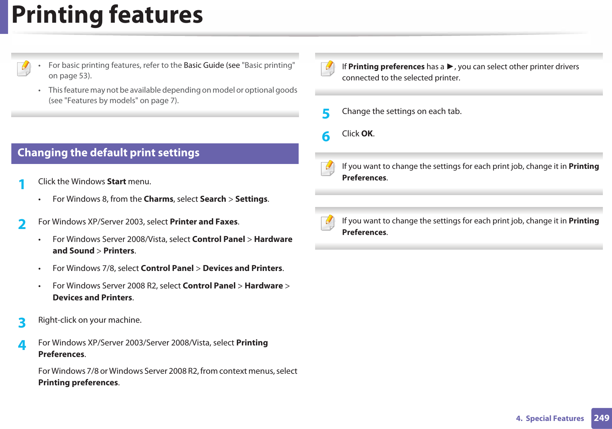Click the "Printing features" page title
Image resolution: width=612 pixels, height=429 pixels.
click(x=107, y=15)
